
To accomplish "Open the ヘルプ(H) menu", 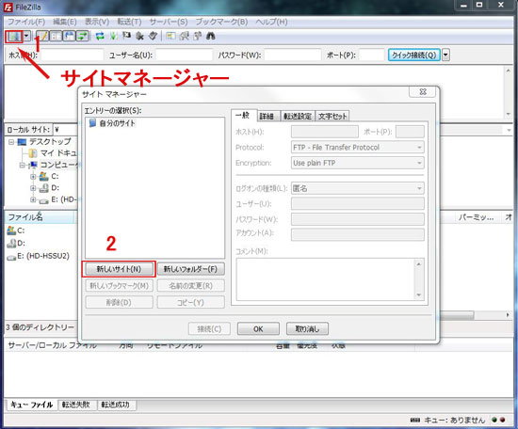I will (271, 22).
